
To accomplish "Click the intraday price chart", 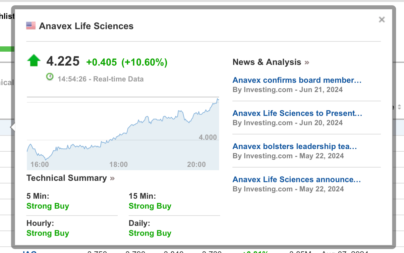I will click(123, 133).
